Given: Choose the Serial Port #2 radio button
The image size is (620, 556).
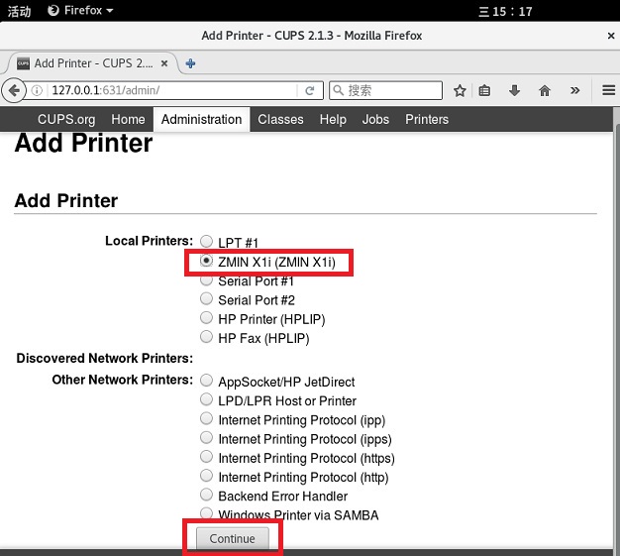Looking at the screenshot, I should (206, 298).
